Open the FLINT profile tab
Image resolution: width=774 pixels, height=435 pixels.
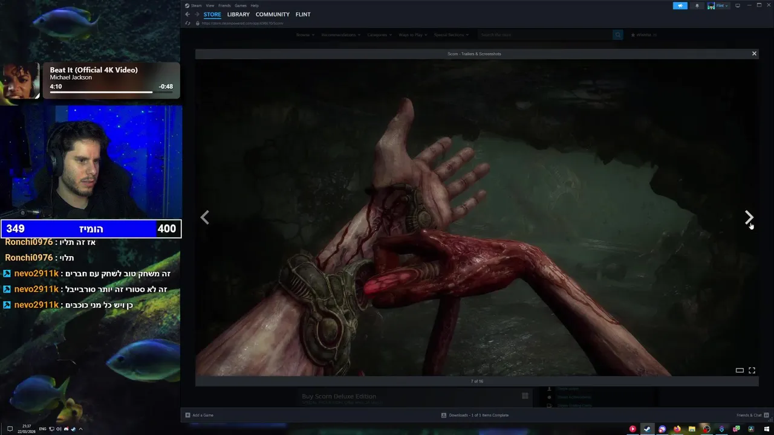(x=303, y=14)
